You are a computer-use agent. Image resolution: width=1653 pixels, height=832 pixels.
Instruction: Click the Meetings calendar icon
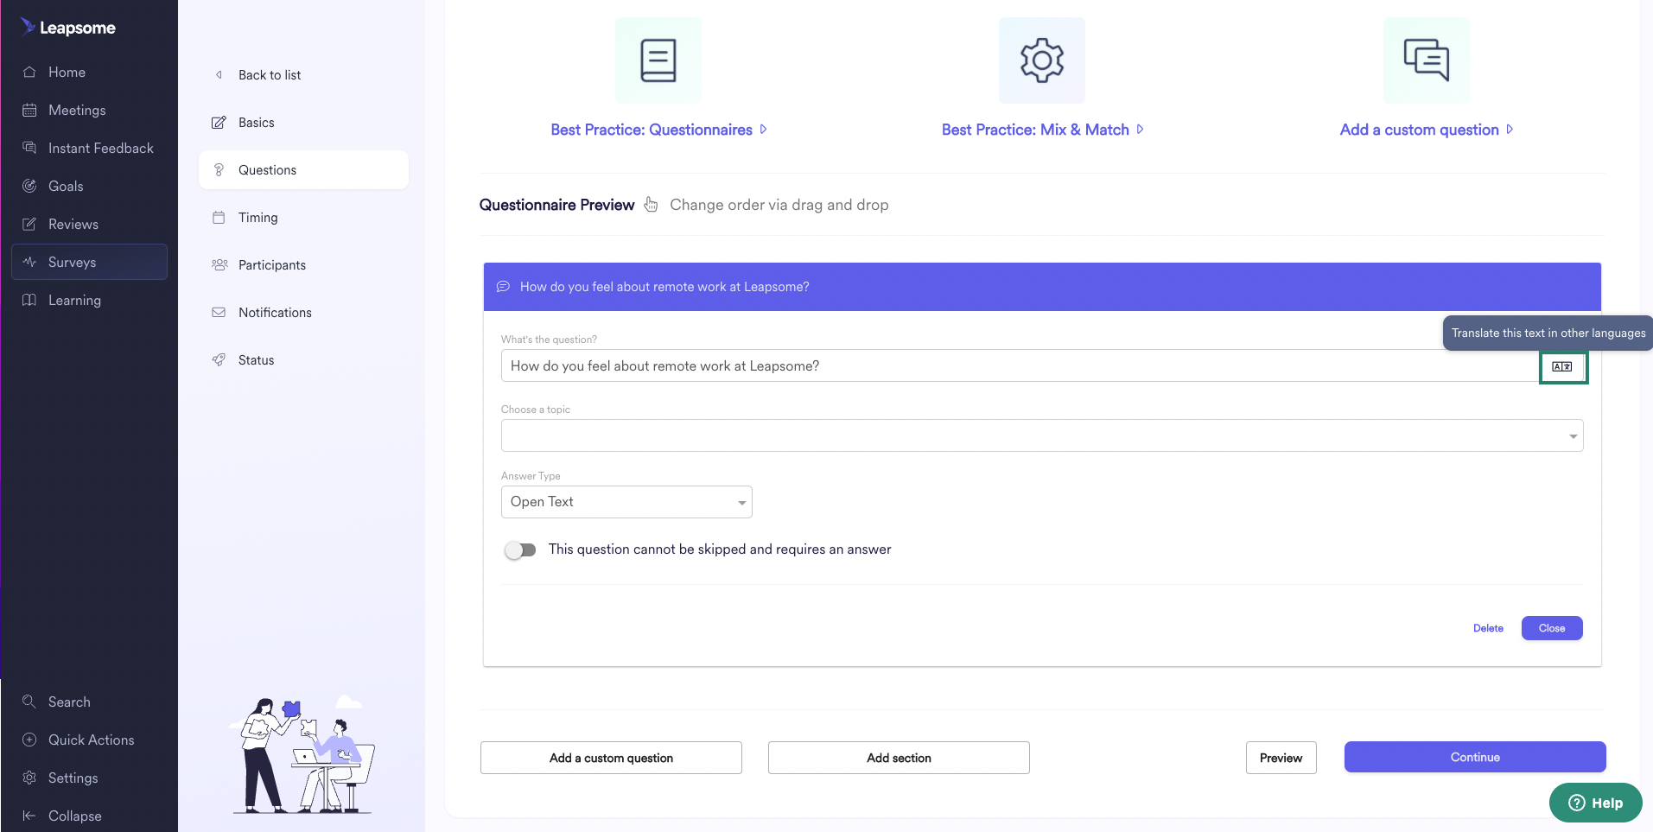pyautogui.click(x=29, y=110)
